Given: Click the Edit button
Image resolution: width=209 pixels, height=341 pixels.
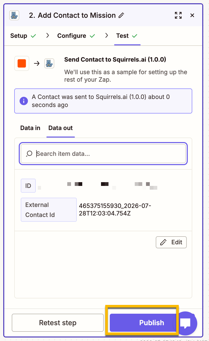Looking at the screenshot, I should pos(171,242).
